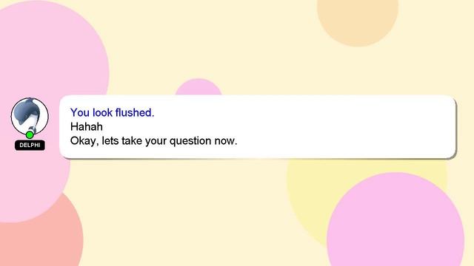Click the green online status dot
Screen dimensions: 474x266
click(x=30, y=134)
